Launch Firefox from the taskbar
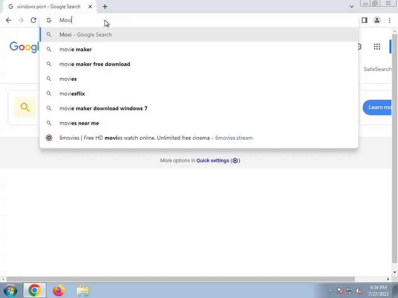 click(59, 290)
